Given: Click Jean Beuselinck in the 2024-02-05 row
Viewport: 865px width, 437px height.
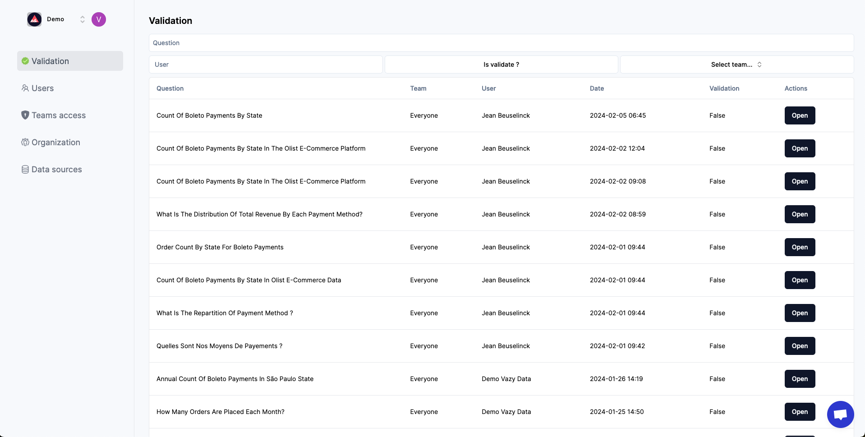Looking at the screenshot, I should point(506,115).
